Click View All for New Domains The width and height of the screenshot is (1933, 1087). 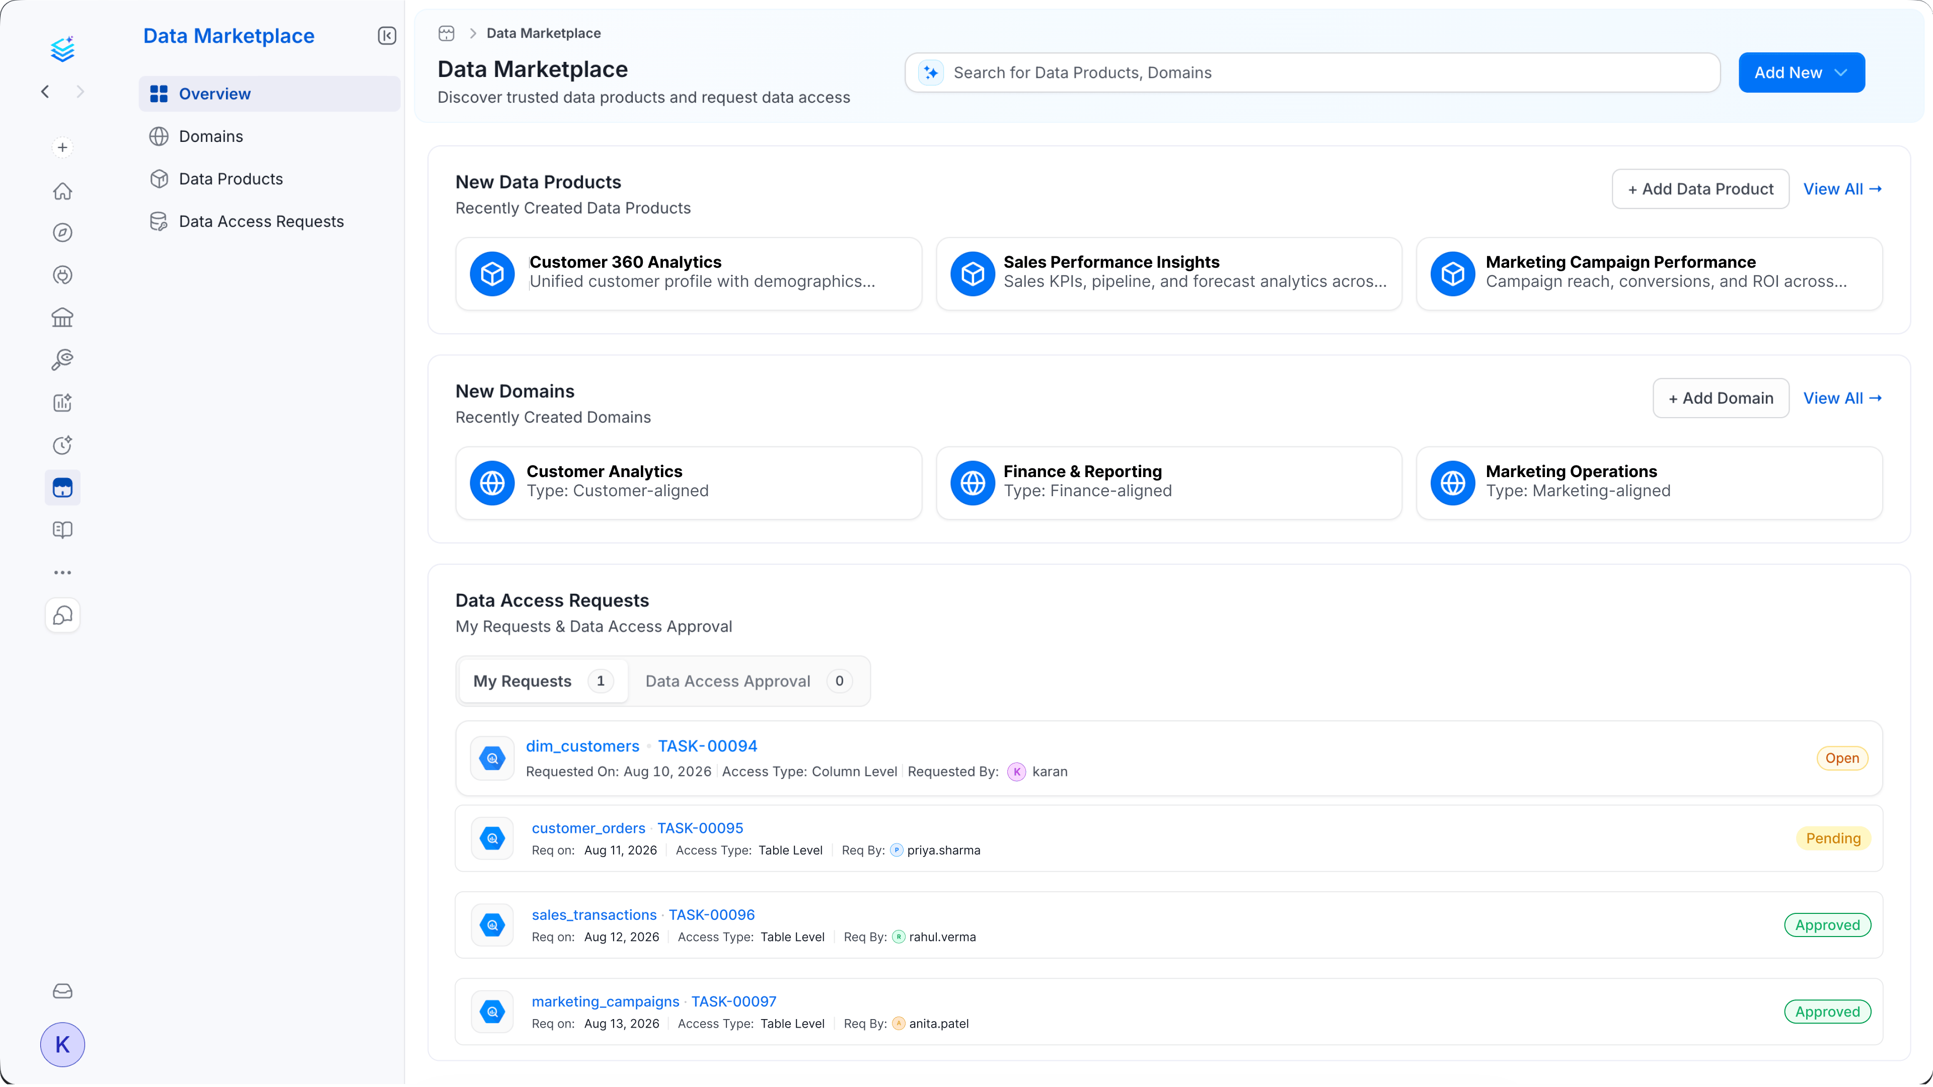pos(1842,399)
